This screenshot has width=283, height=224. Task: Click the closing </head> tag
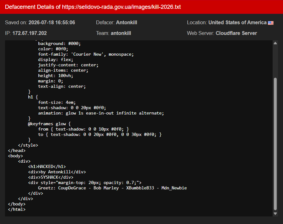(17, 151)
